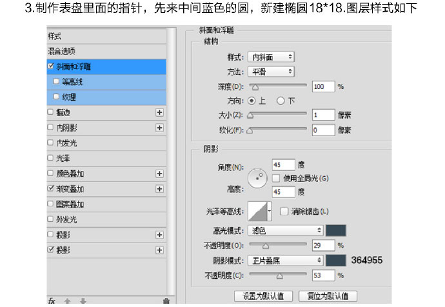Click the 软化 soften slider handle
The width and height of the screenshot is (445, 307).
point(250,131)
